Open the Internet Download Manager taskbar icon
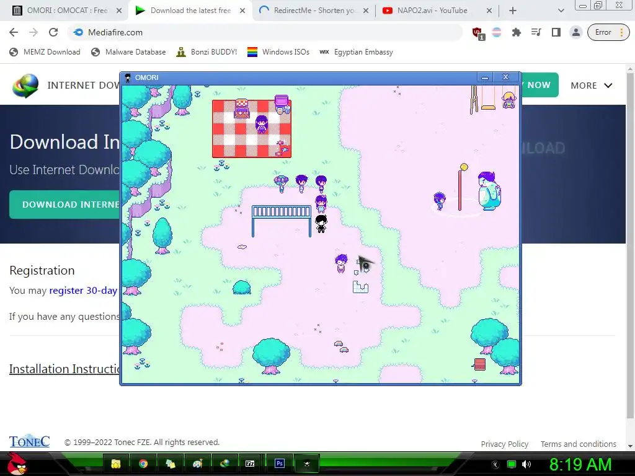This screenshot has height=476, width=635. [224, 464]
